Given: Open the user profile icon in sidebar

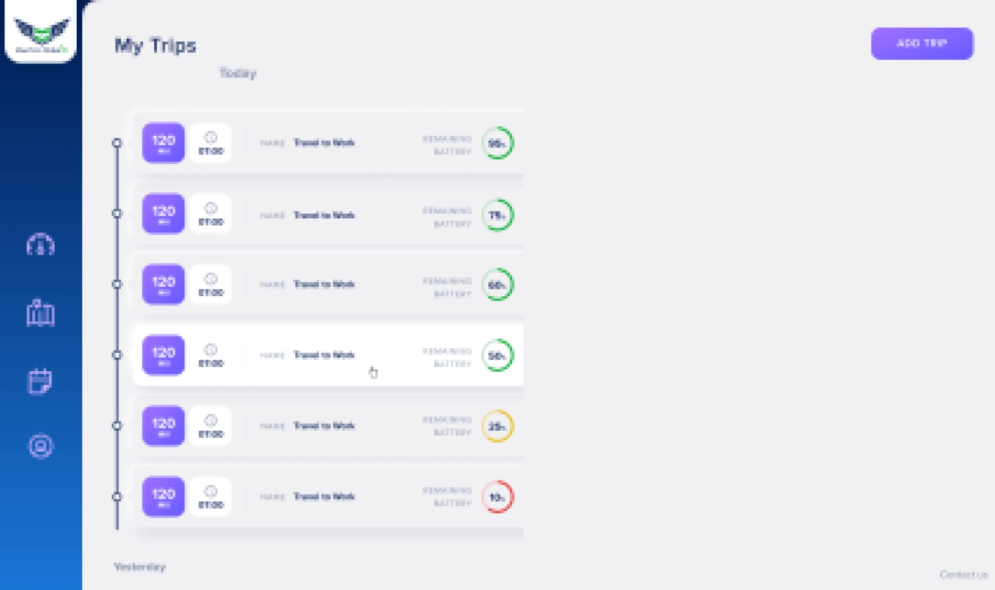Looking at the screenshot, I should tap(41, 446).
